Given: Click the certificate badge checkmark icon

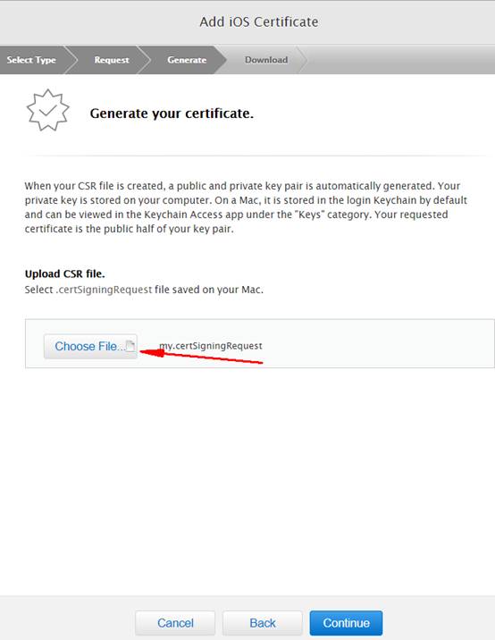Looking at the screenshot, I should pyautogui.click(x=47, y=110).
